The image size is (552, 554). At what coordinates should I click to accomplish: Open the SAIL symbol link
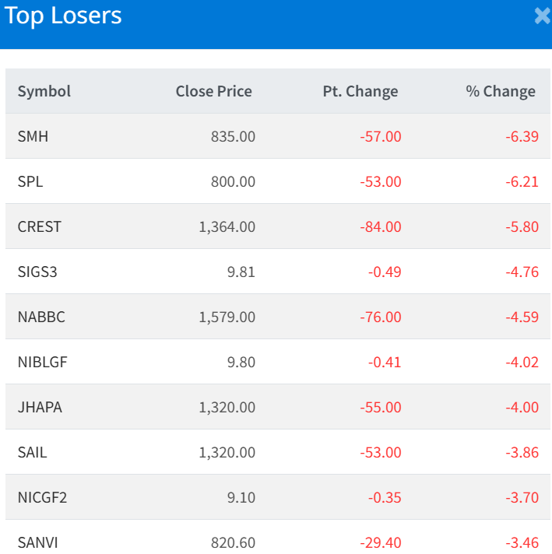tap(32, 452)
